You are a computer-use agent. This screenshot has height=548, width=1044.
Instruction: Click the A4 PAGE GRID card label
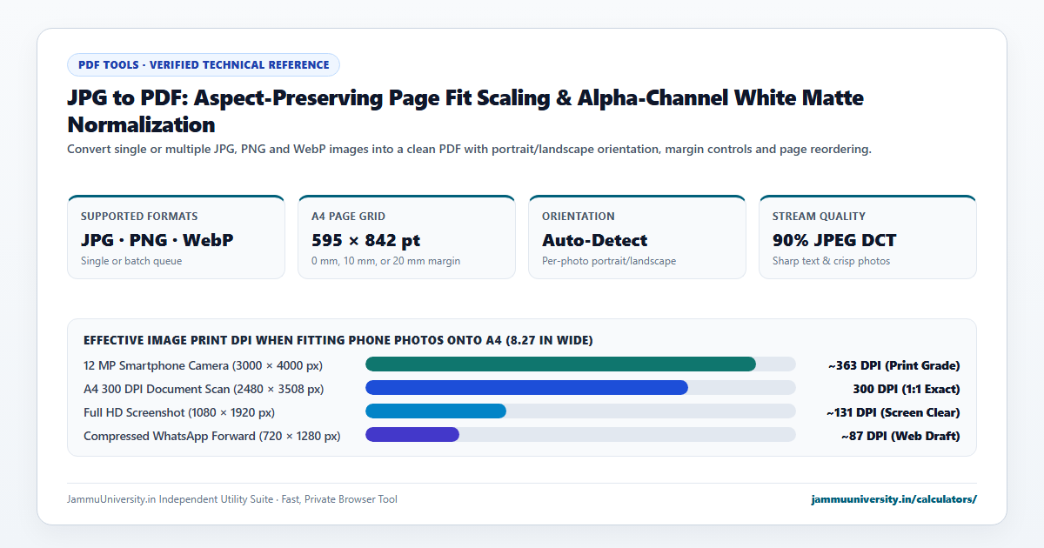pyautogui.click(x=349, y=216)
